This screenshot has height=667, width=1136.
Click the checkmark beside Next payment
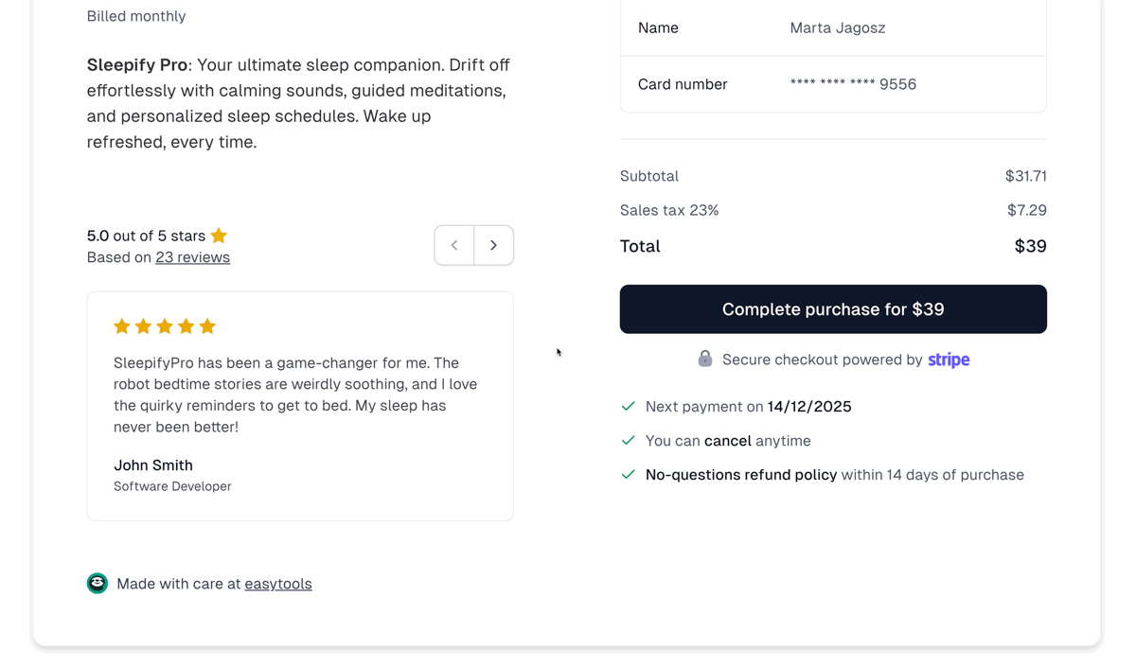628,406
